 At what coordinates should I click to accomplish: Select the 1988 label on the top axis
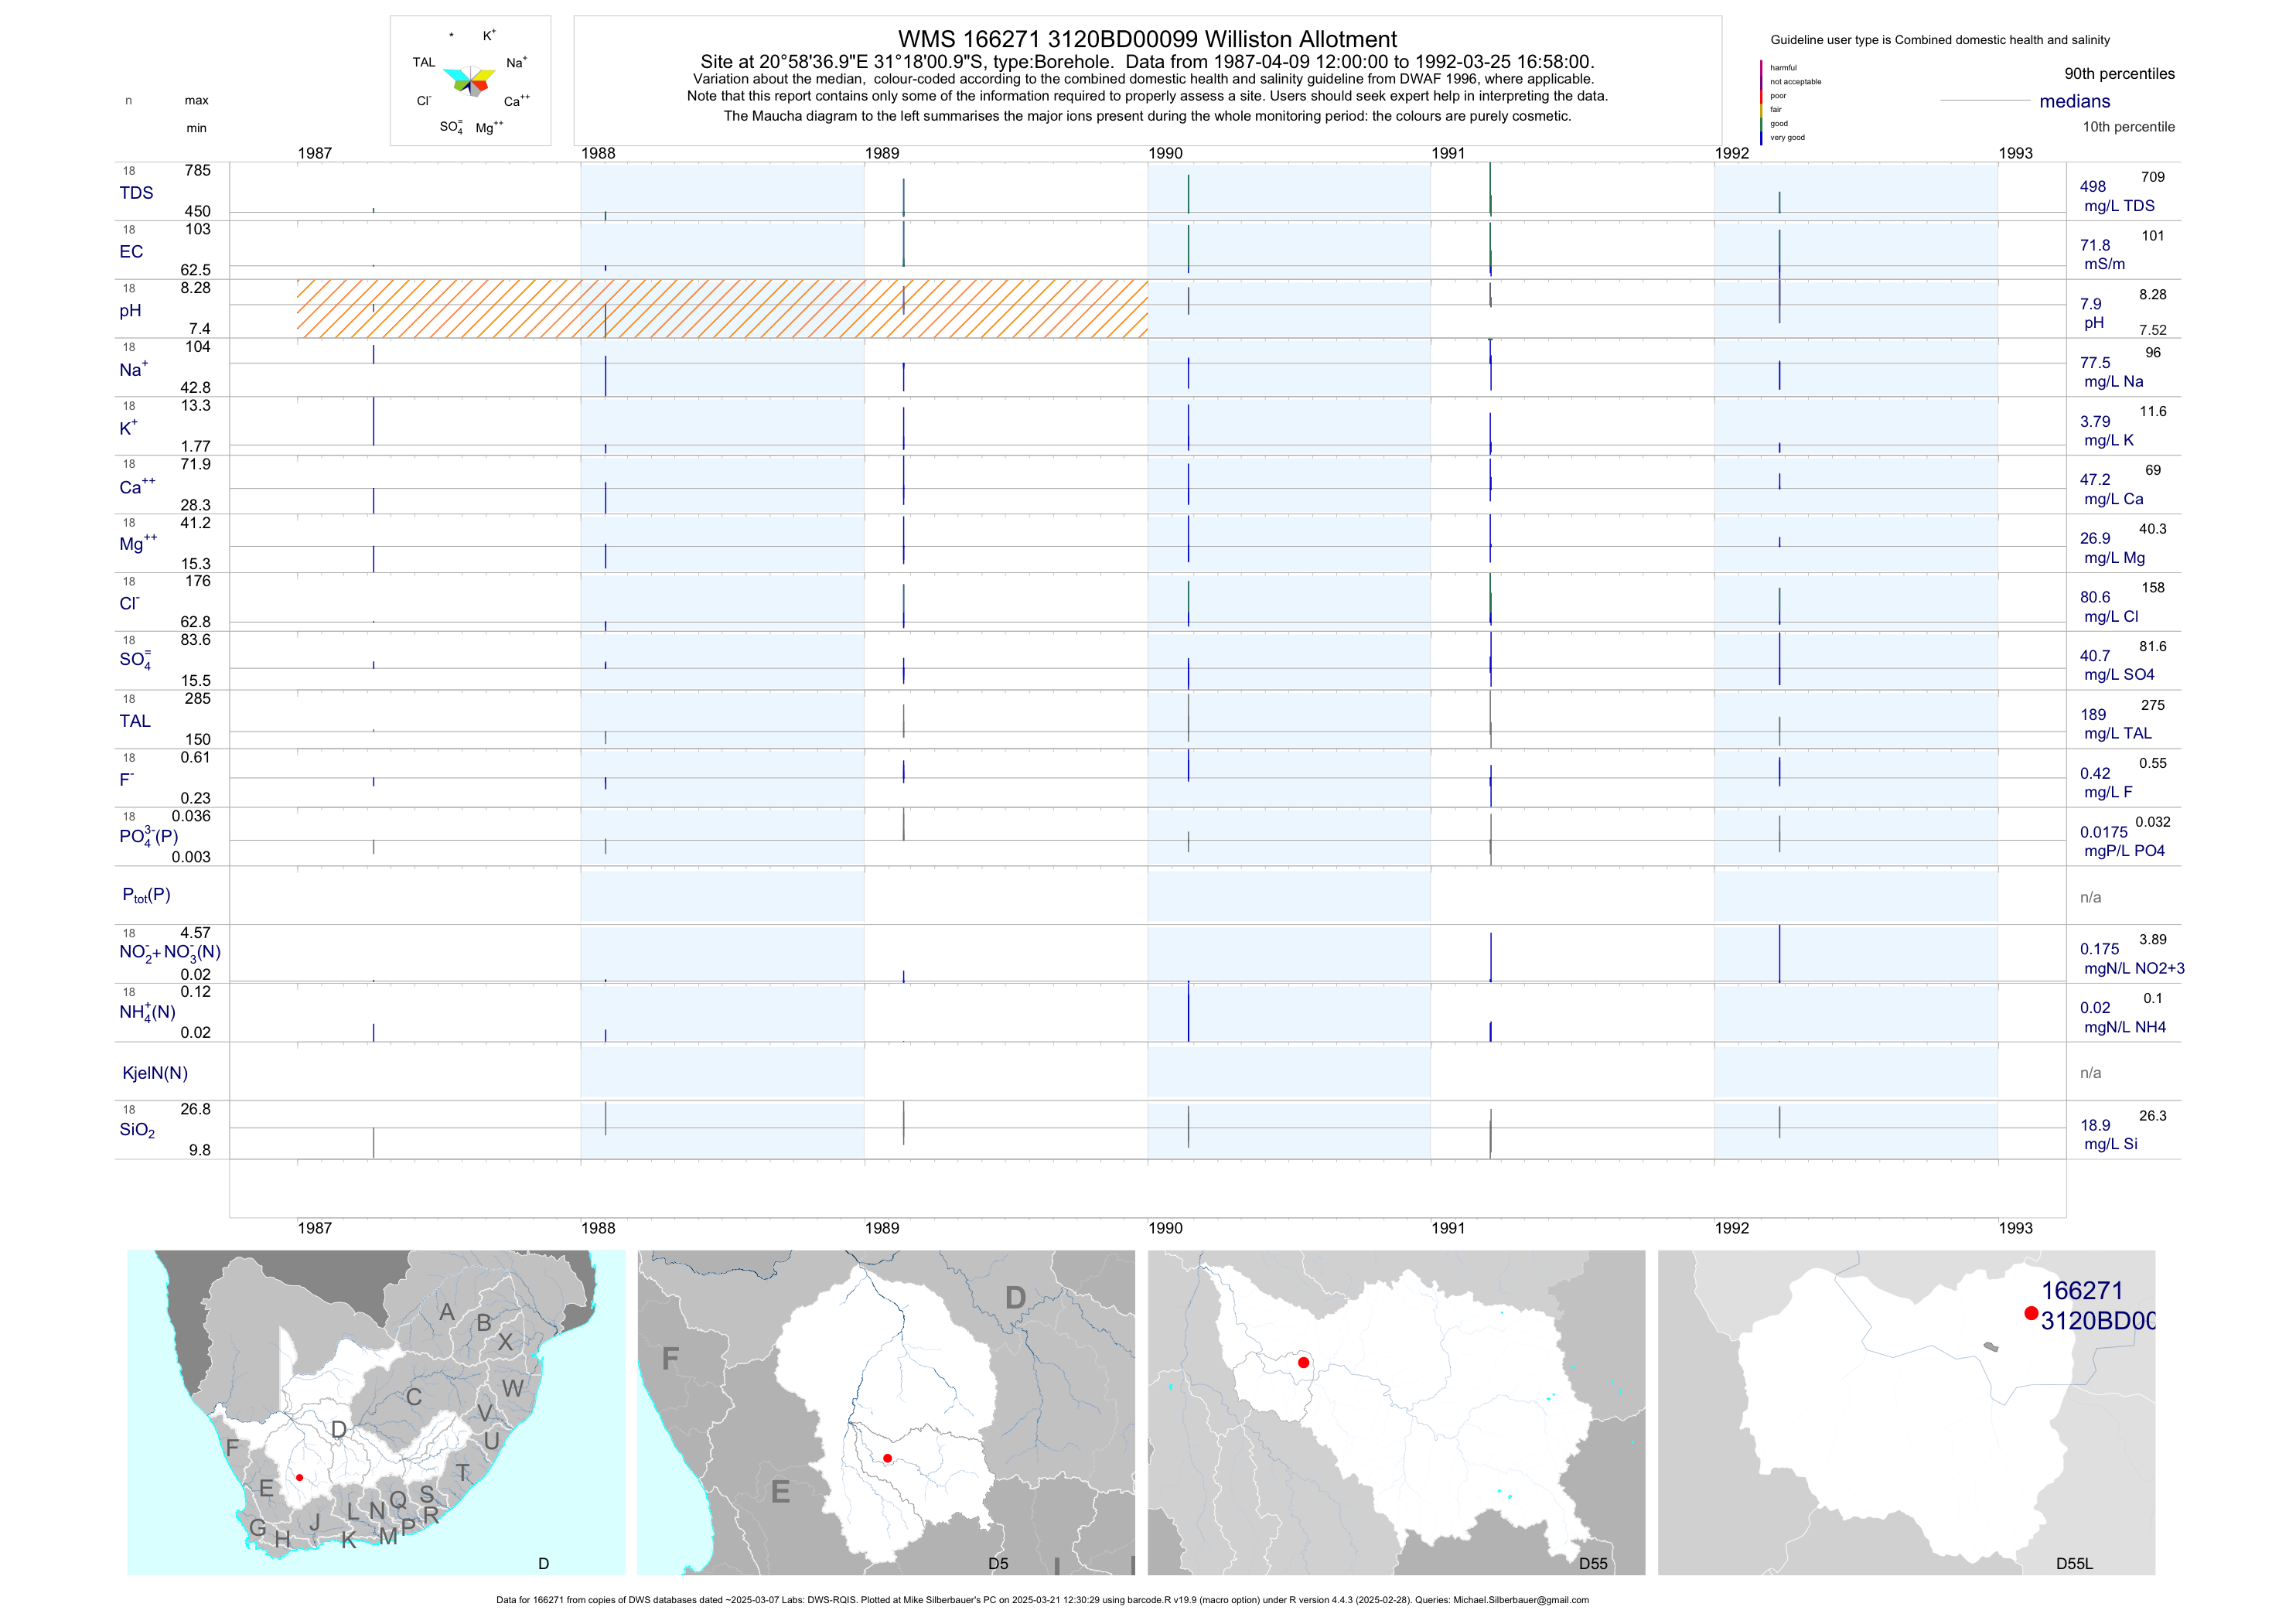click(x=598, y=153)
